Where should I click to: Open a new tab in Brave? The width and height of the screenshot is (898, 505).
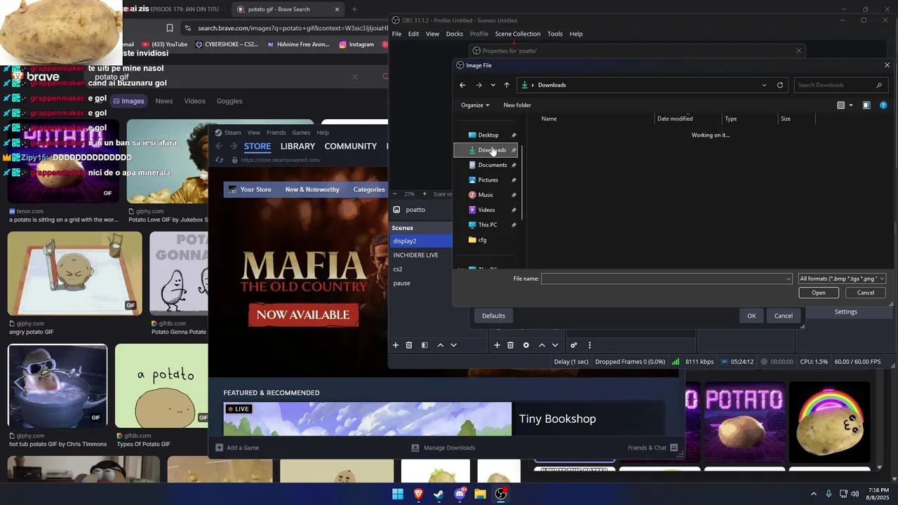354,9
